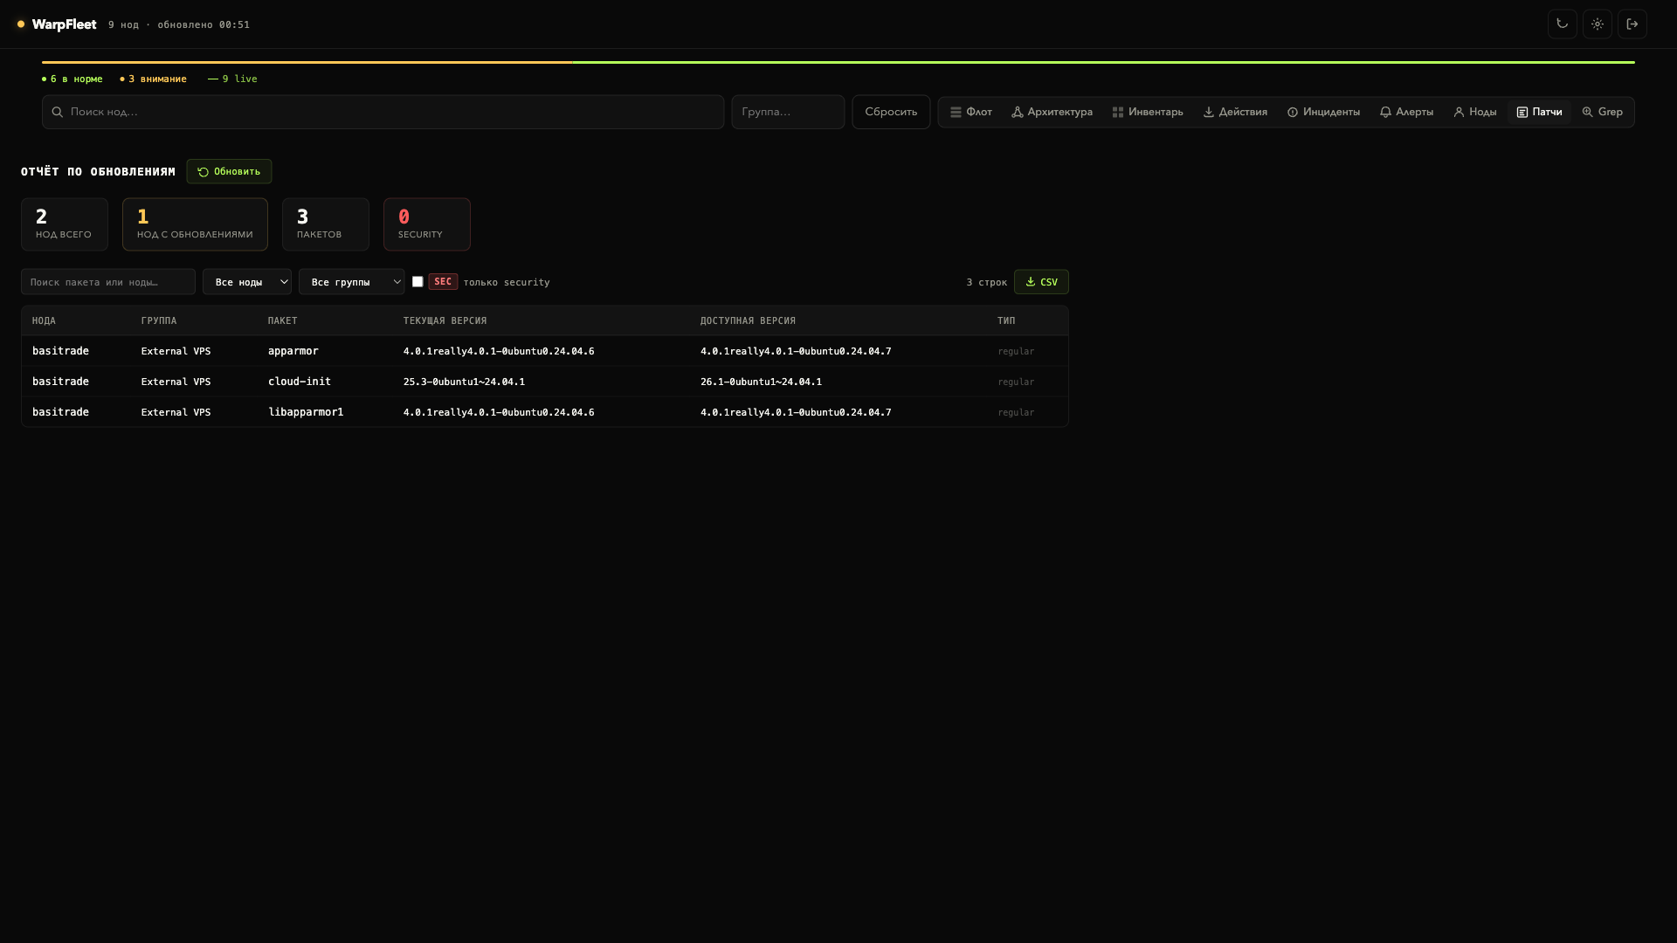Screen dimensions: 1677x943
Task: Open the Grep tab
Action: [x=1602, y=112]
